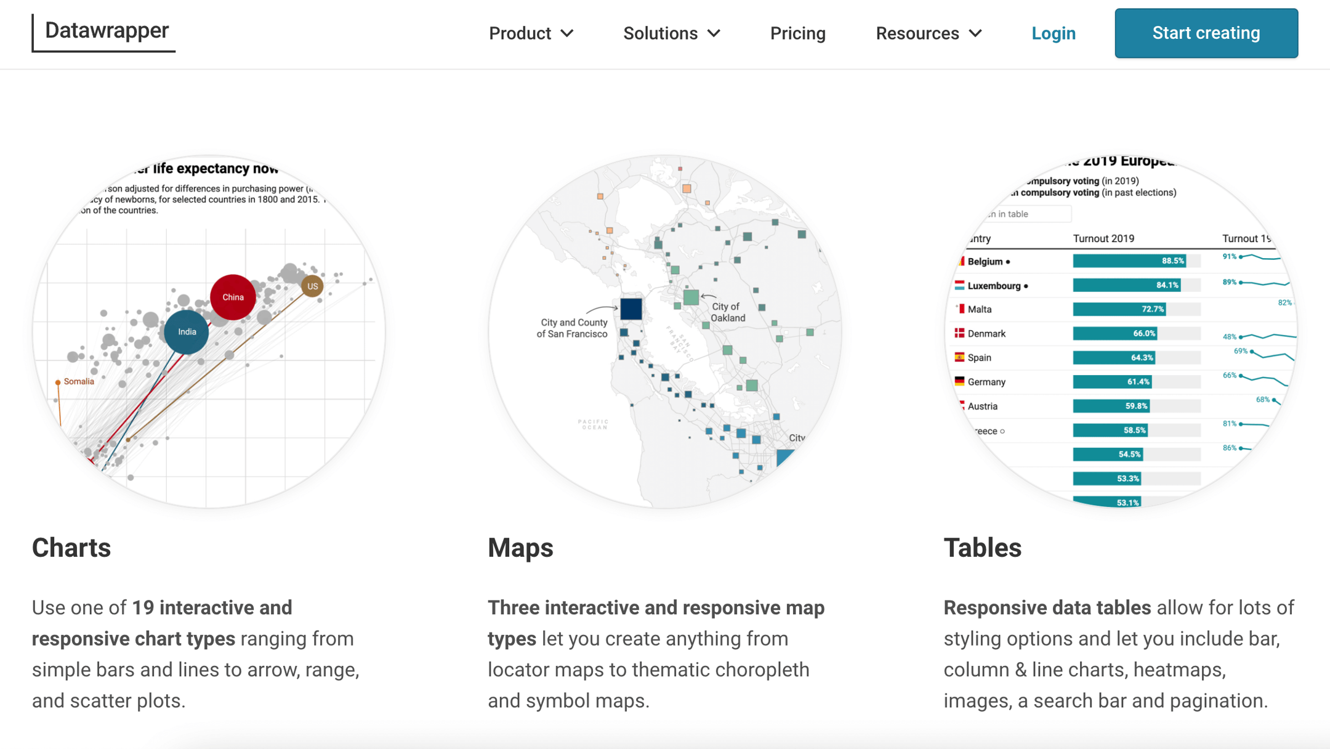1330x749 pixels.
Task: Click the Somalia data point
Action: [58, 383]
